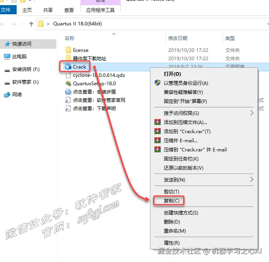The height and width of the screenshot is (262, 269).
Task: Click the 安装说明 (F:) drive icon
Action: [7, 70]
